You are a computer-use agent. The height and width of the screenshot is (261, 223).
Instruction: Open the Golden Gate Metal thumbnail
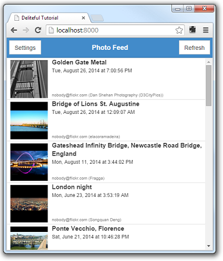(29, 79)
